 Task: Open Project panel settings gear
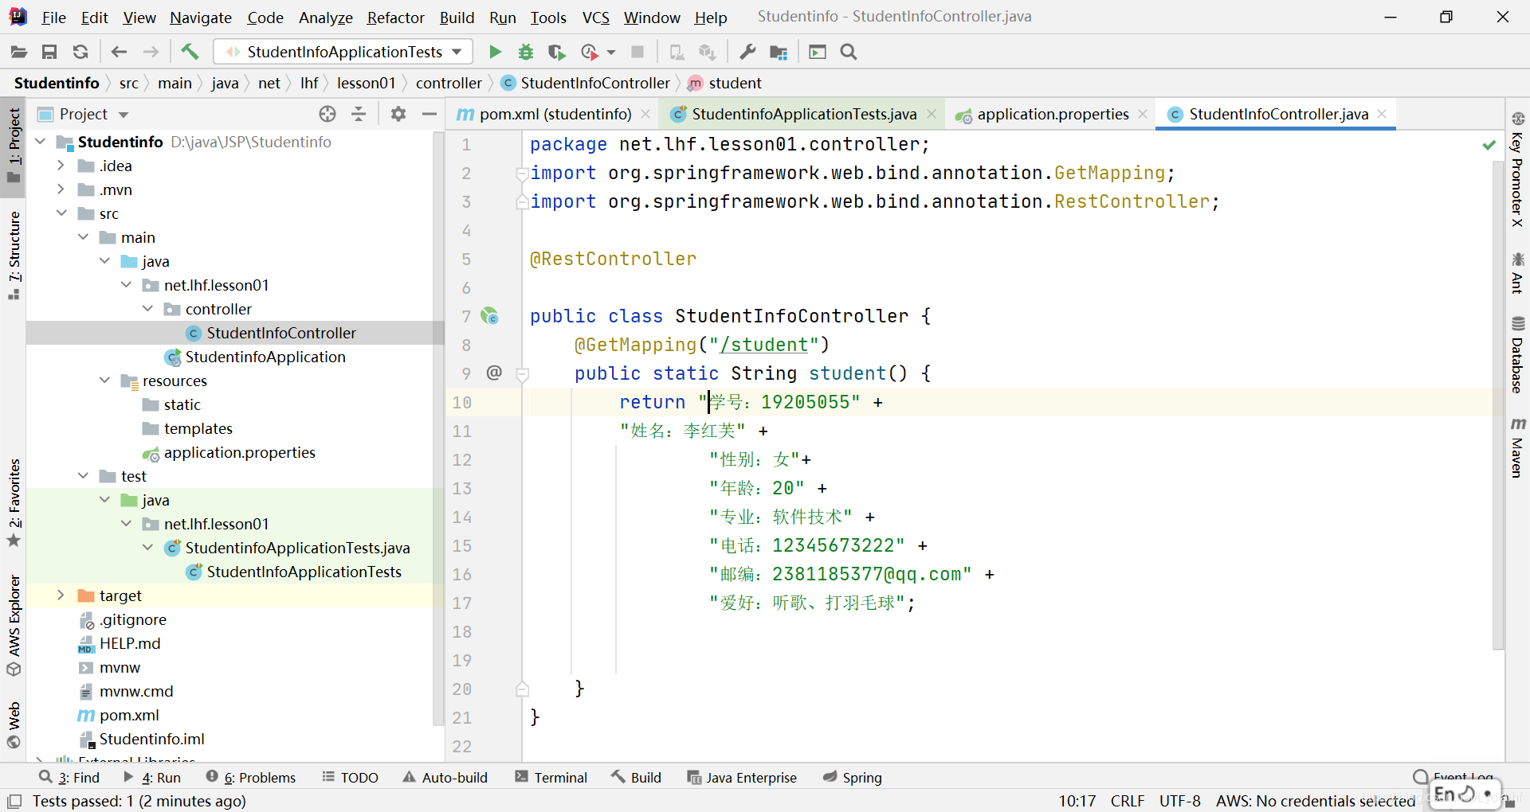[x=398, y=114]
